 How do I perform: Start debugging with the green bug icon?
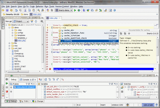[79, 10]
